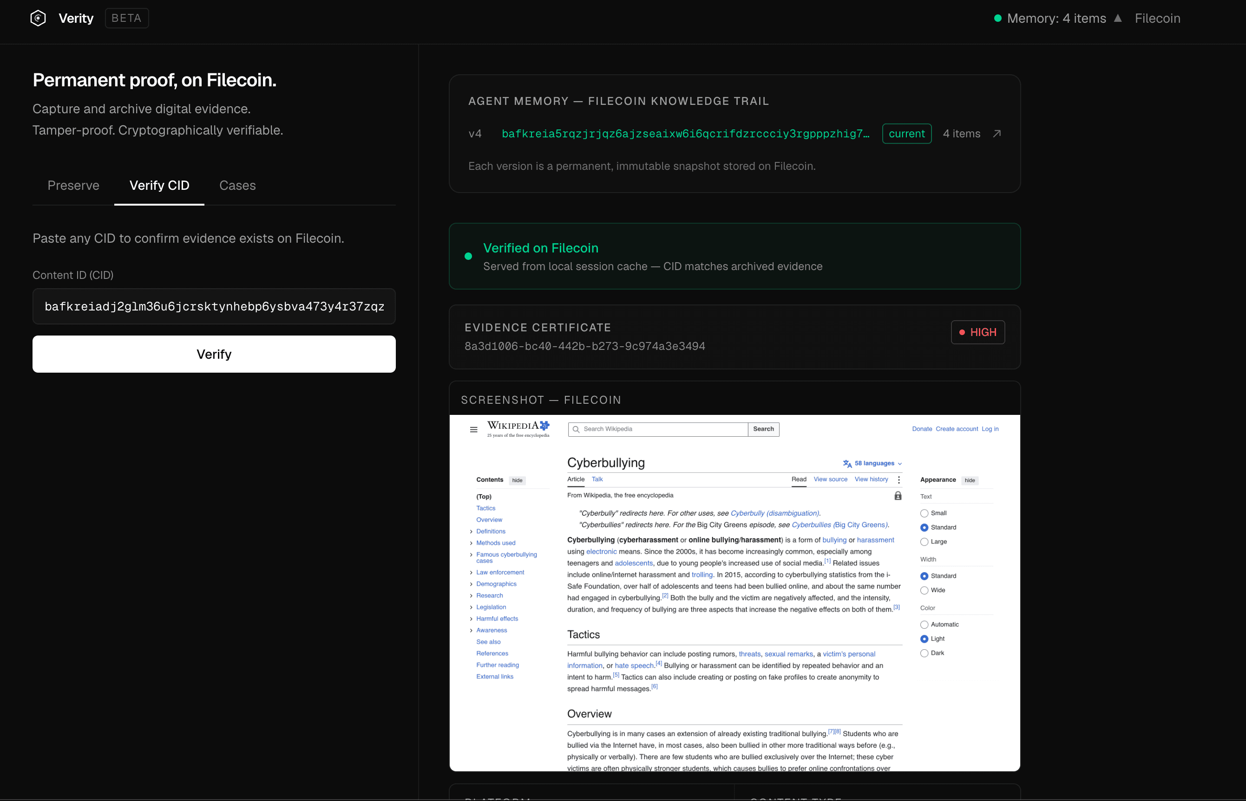The height and width of the screenshot is (801, 1246).
Task: Click the Verify button
Action: pyautogui.click(x=214, y=354)
